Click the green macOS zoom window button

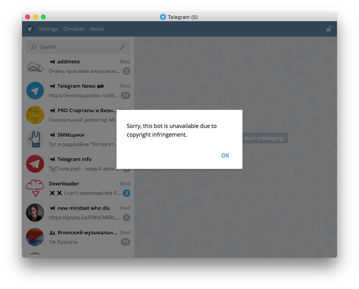click(43, 17)
